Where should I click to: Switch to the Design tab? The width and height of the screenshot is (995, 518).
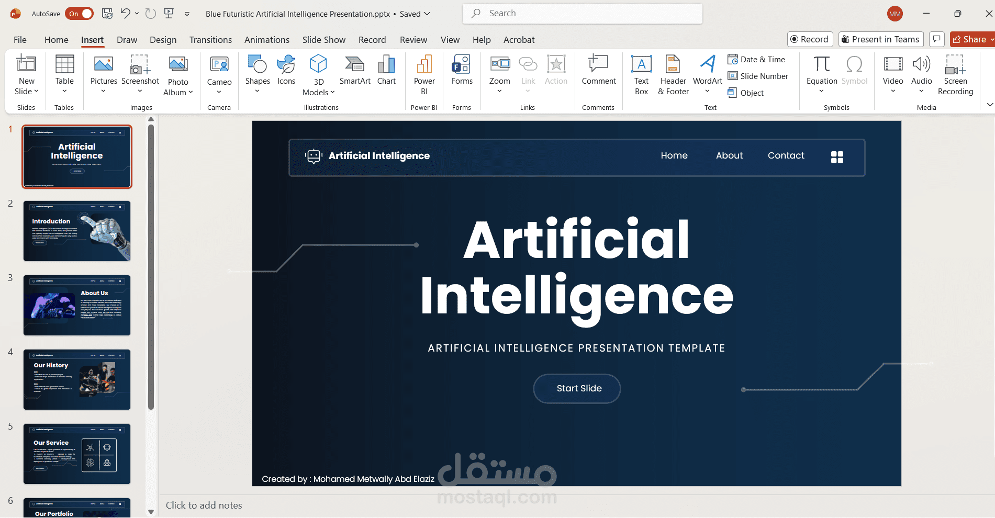163,40
